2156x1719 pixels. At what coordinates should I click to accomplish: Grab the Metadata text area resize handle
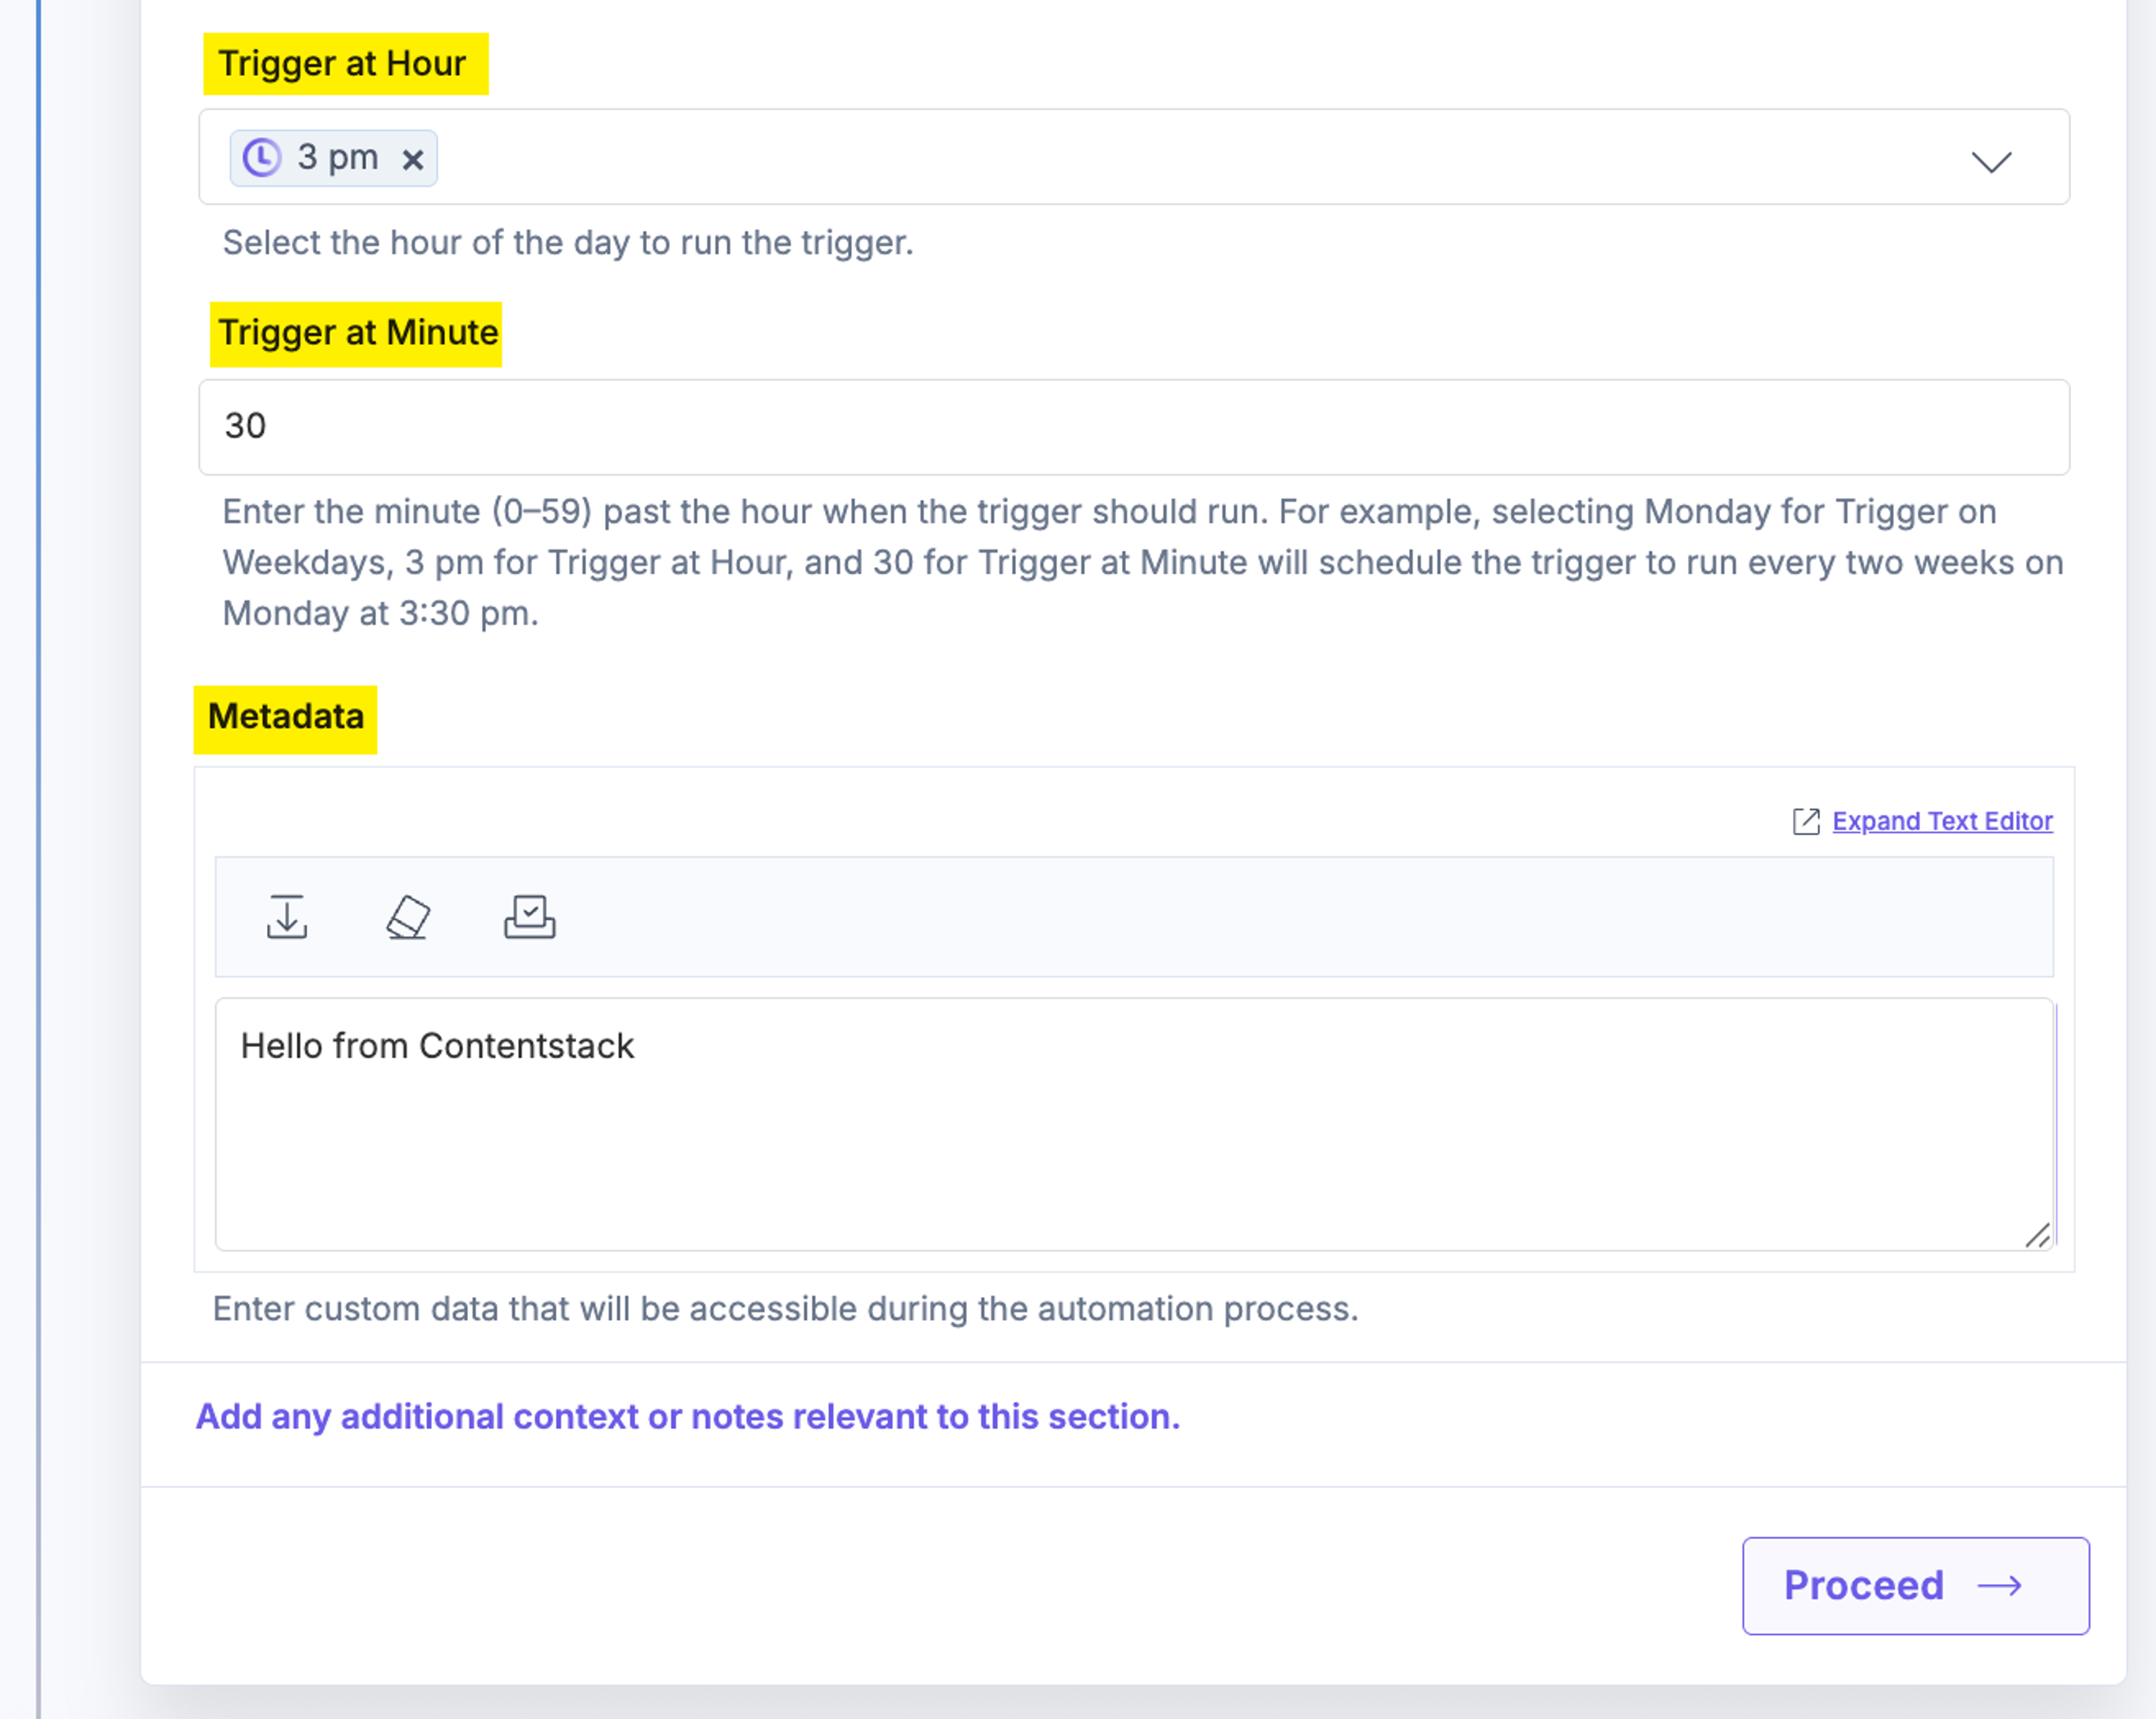2037,1236
